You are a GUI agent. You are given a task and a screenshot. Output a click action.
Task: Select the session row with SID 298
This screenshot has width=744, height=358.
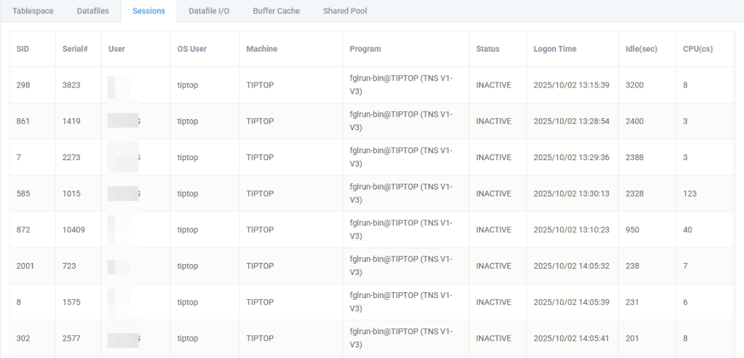coord(22,86)
